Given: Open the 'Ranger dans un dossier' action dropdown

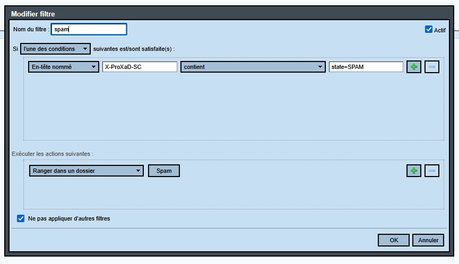Looking at the screenshot, I should tap(86, 171).
